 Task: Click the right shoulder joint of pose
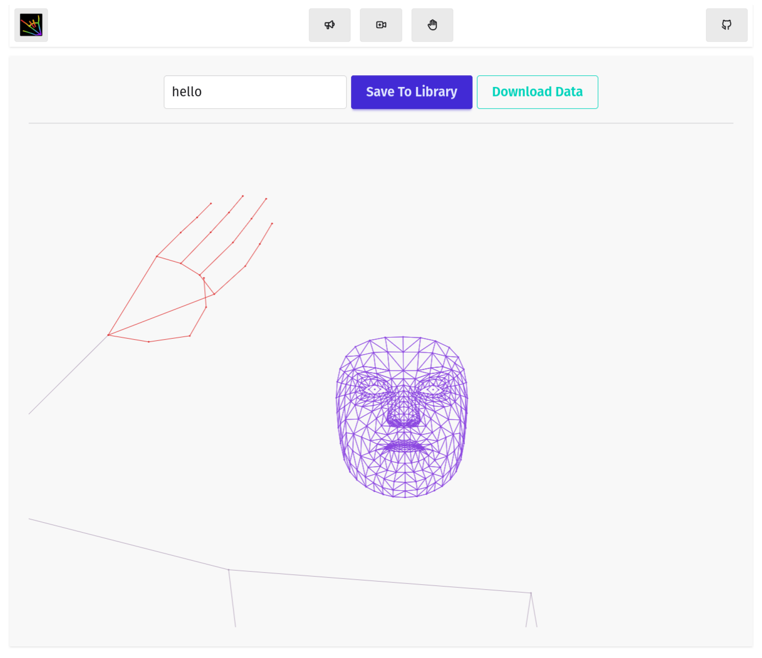click(x=531, y=593)
